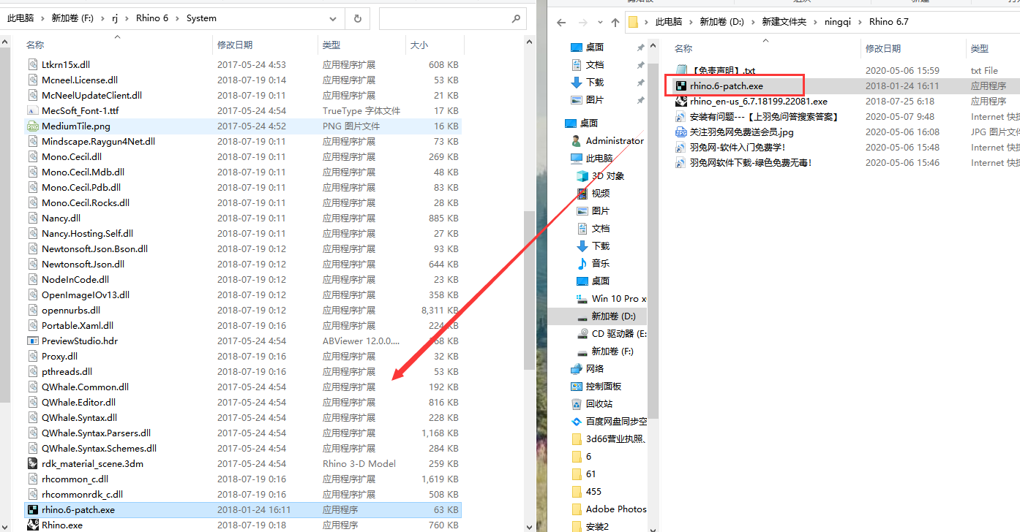Screen dimensions: 1020x532
Task: Click 新建文件夹 in the right window breadcrumb
Action: [783, 22]
